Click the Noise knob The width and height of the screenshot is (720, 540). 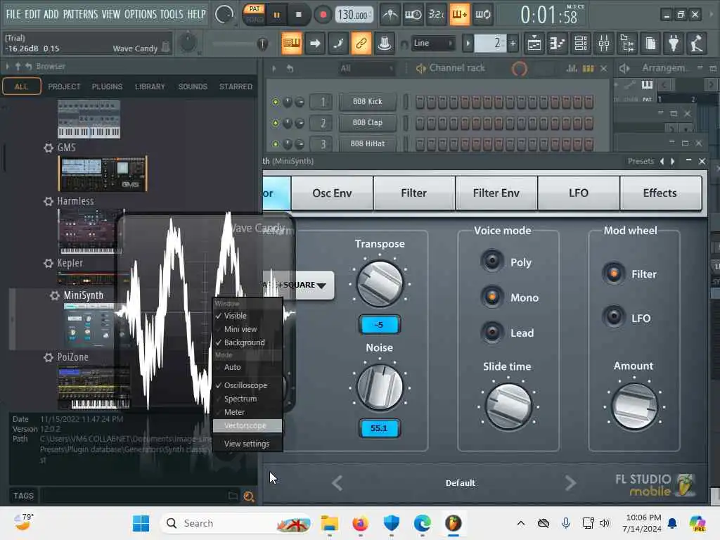point(380,387)
